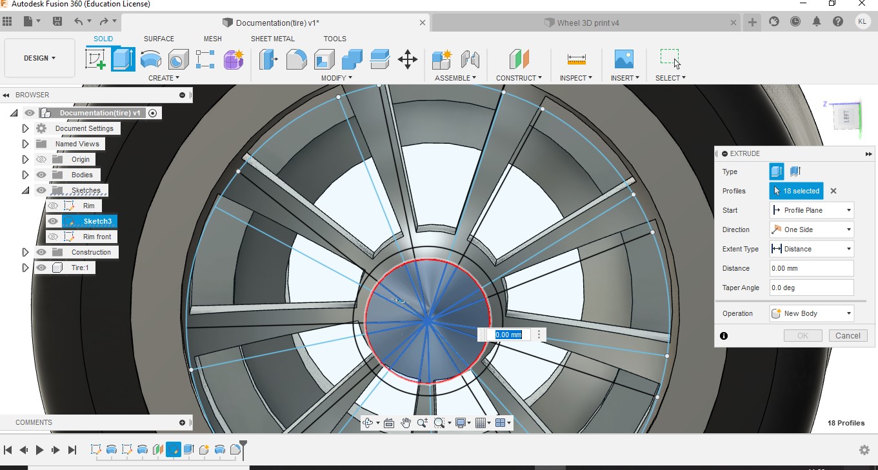The width and height of the screenshot is (878, 470).
Task: Switch to the MESH tab
Action: point(213,39)
